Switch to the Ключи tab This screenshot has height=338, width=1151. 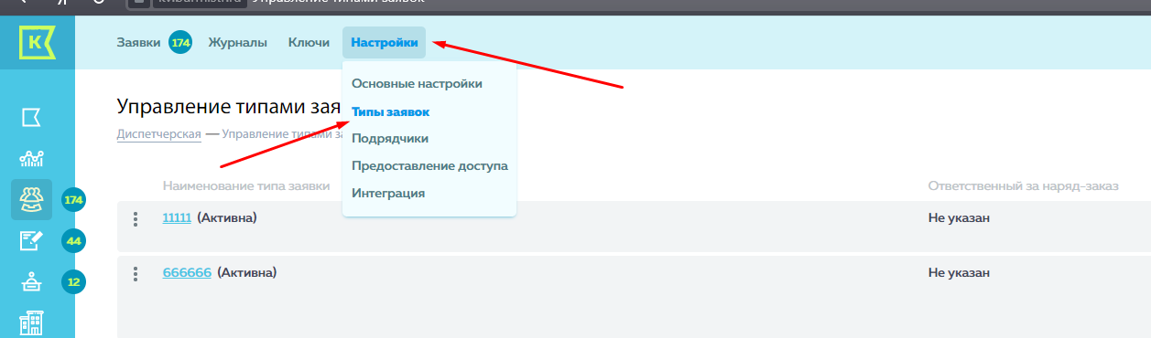309,42
